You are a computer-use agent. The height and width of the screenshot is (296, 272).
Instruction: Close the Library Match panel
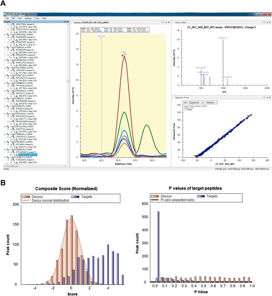[270, 22]
